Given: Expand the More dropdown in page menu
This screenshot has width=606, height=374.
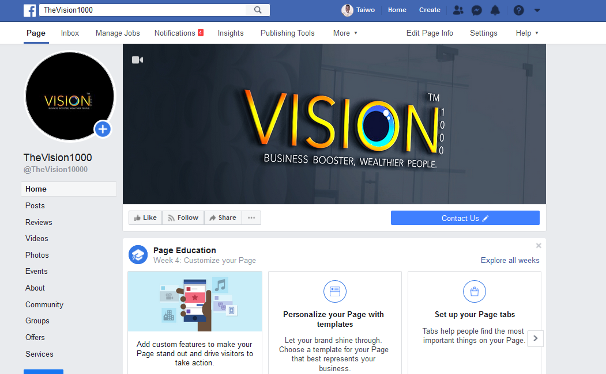Looking at the screenshot, I should click(x=345, y=33).
